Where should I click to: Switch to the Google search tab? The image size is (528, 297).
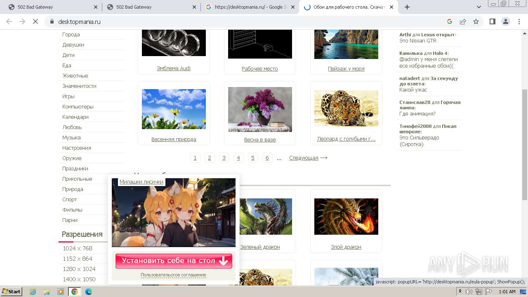click(x=250, y=7)
